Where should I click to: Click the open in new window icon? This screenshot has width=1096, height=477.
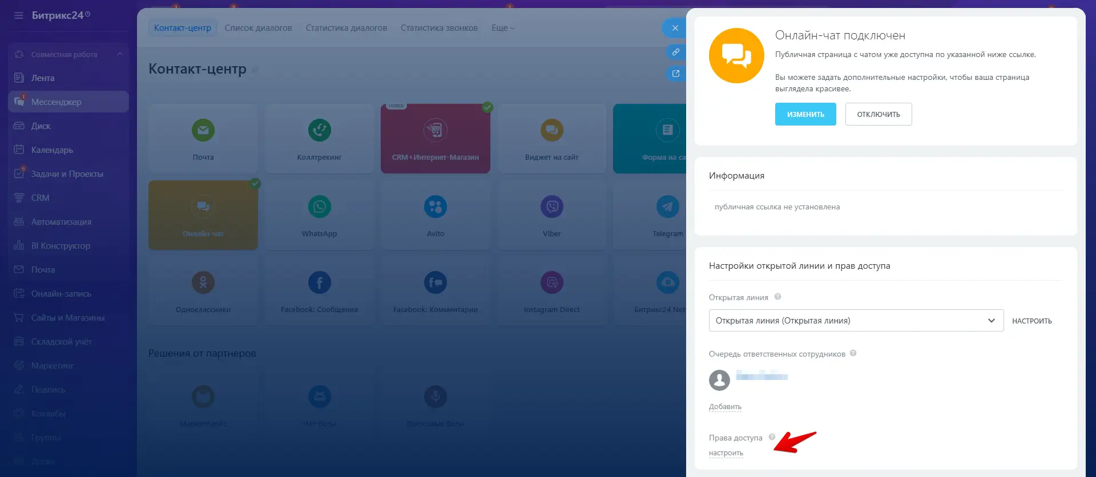click(x=676, y=74)
